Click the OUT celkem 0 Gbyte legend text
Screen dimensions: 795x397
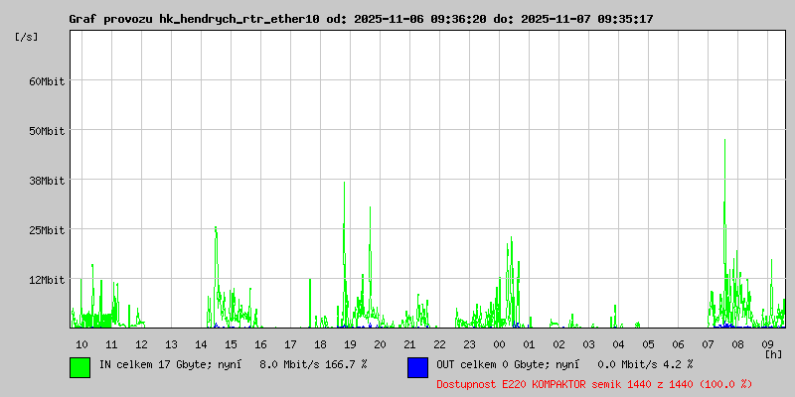pyautogui.click(x=564, y=364)
